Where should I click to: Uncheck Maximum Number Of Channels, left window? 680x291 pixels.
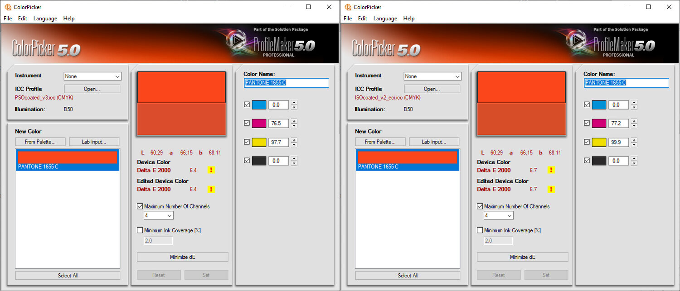click(x=140, y=206)
